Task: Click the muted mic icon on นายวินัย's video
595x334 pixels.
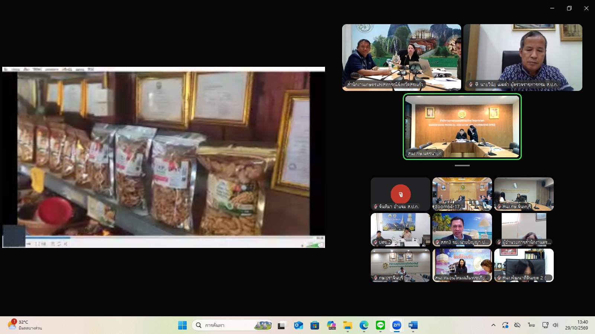Action: click(x=471, y=85)
